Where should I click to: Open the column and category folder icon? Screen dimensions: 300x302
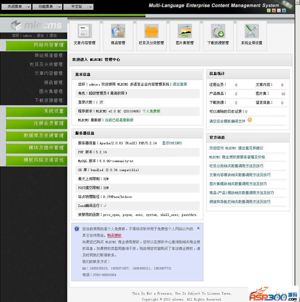pos(151,31)
